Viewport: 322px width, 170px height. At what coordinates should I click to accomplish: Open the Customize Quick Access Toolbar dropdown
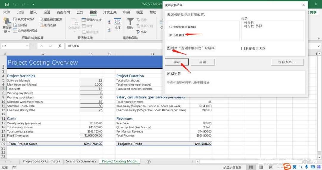click(x=33, y=4)
